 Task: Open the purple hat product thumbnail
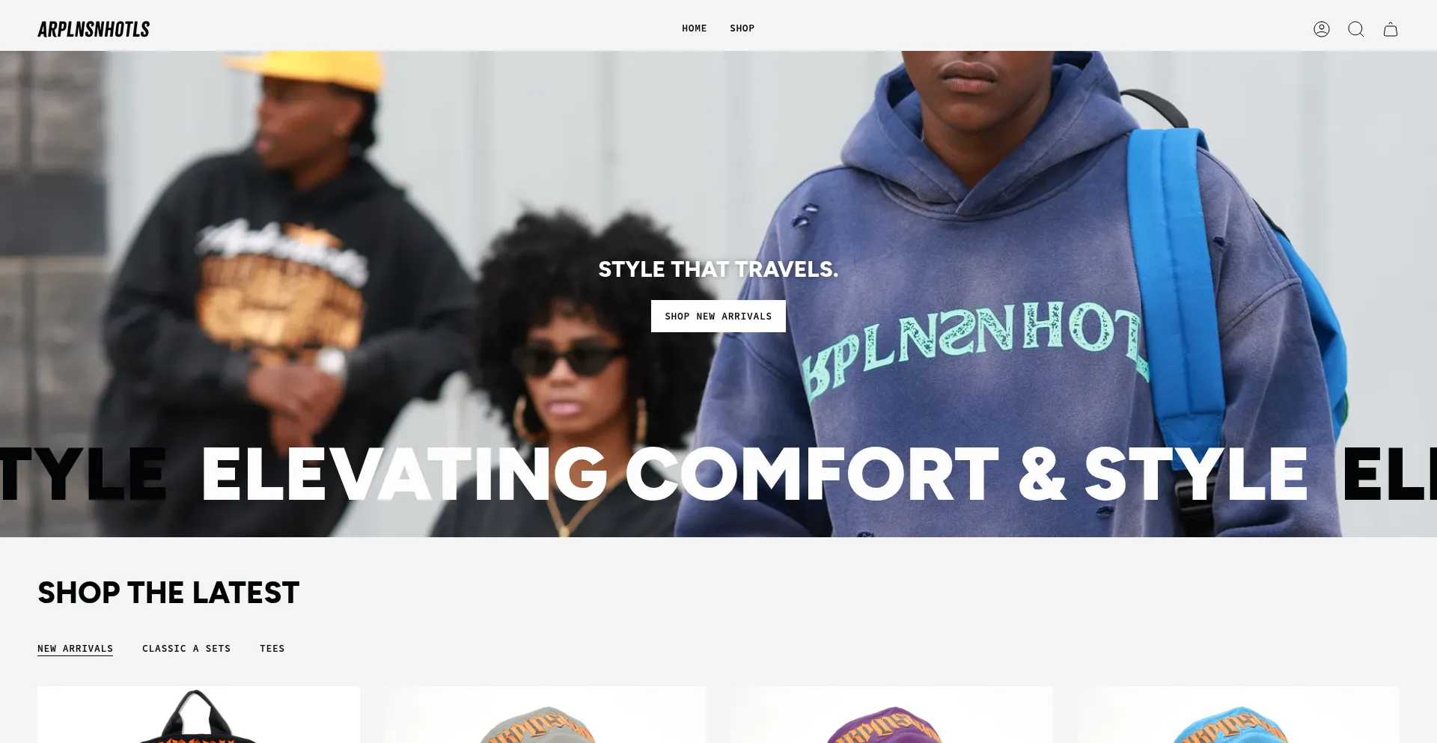coord(891,715)
